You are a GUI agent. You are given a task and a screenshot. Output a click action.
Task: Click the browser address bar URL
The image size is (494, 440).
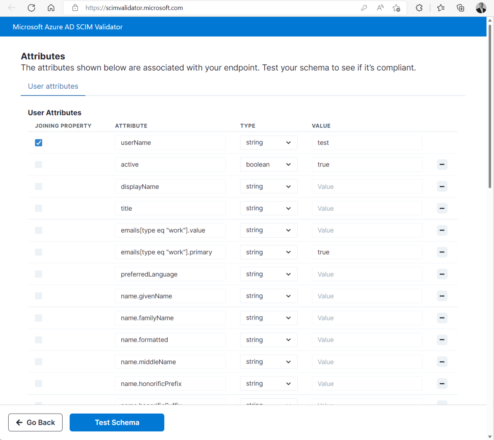click(x=134, y=8)
